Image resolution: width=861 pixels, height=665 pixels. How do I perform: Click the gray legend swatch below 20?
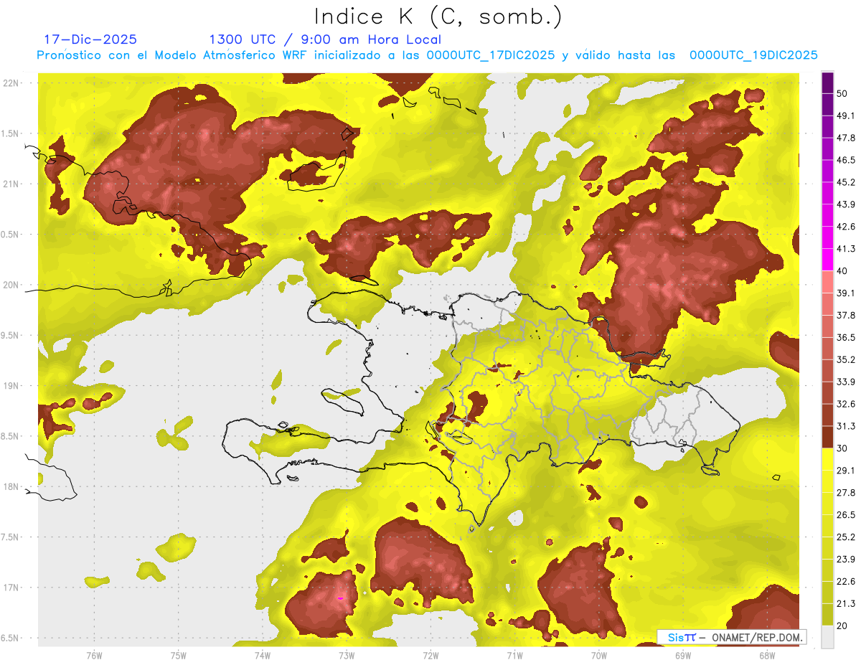827,637
